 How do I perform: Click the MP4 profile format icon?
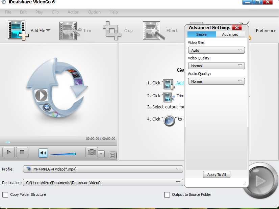29,168
